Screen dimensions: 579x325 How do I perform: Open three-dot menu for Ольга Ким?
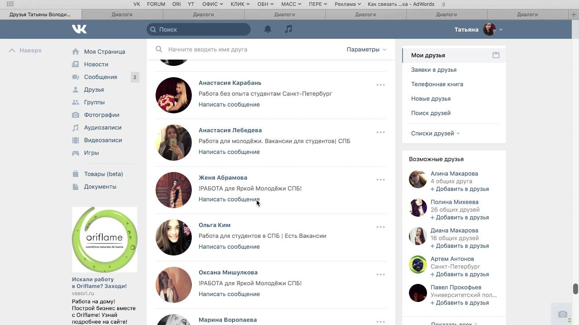click(x=380, y=227)
